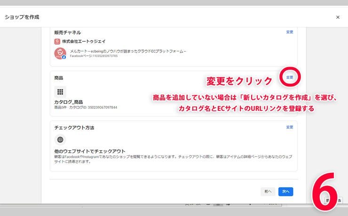348x216 pixels.
Task: Click the Facebookページ ID text
Action: coord(94,56)
